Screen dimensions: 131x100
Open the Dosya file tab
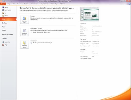tap(3, 4)
